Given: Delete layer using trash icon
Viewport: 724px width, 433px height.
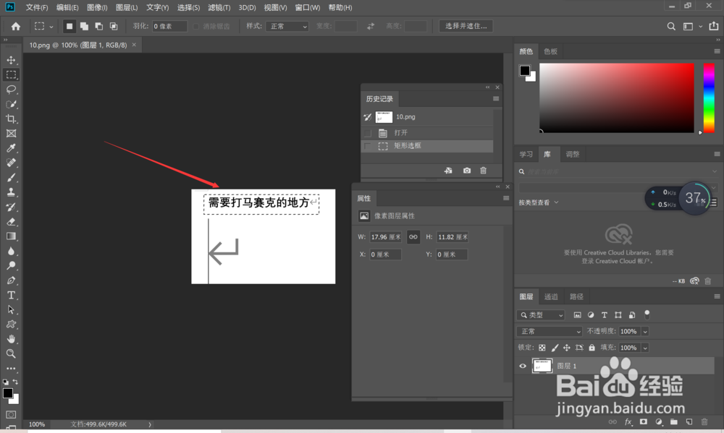Looking at the screenshot, I should click(x=704, y=421).
